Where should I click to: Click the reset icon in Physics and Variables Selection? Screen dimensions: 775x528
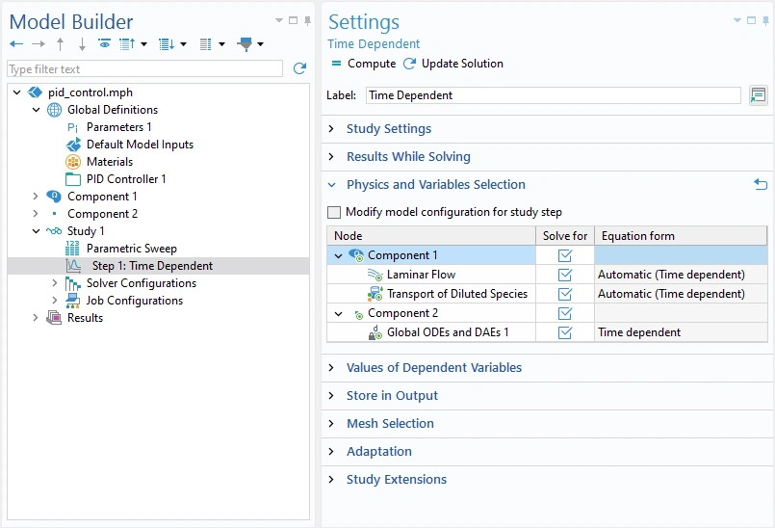tap(761, 184)
